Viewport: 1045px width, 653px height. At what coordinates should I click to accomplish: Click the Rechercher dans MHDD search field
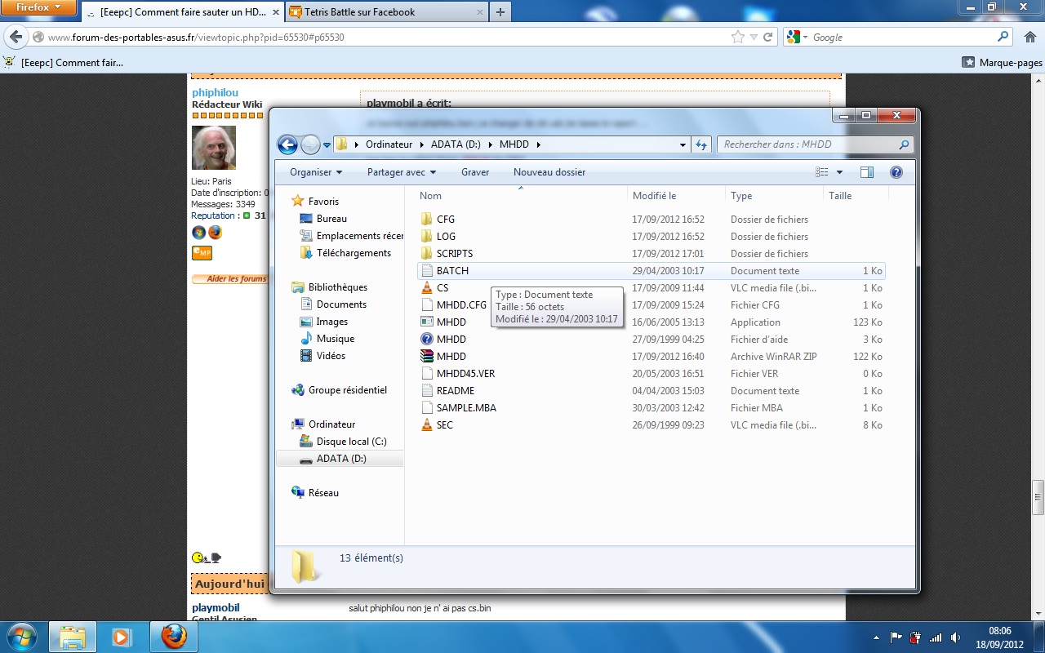tap(808, 144)
